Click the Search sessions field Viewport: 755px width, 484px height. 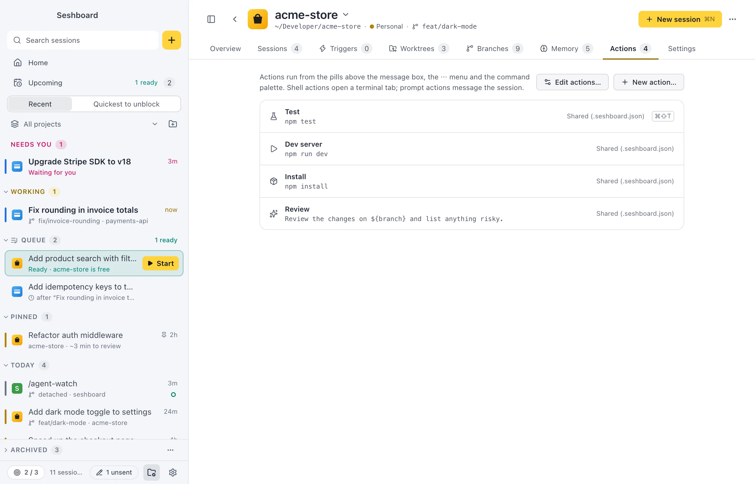click(83, 40)
